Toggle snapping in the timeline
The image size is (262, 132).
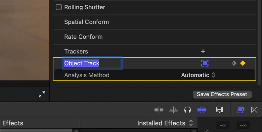point(202,110)
